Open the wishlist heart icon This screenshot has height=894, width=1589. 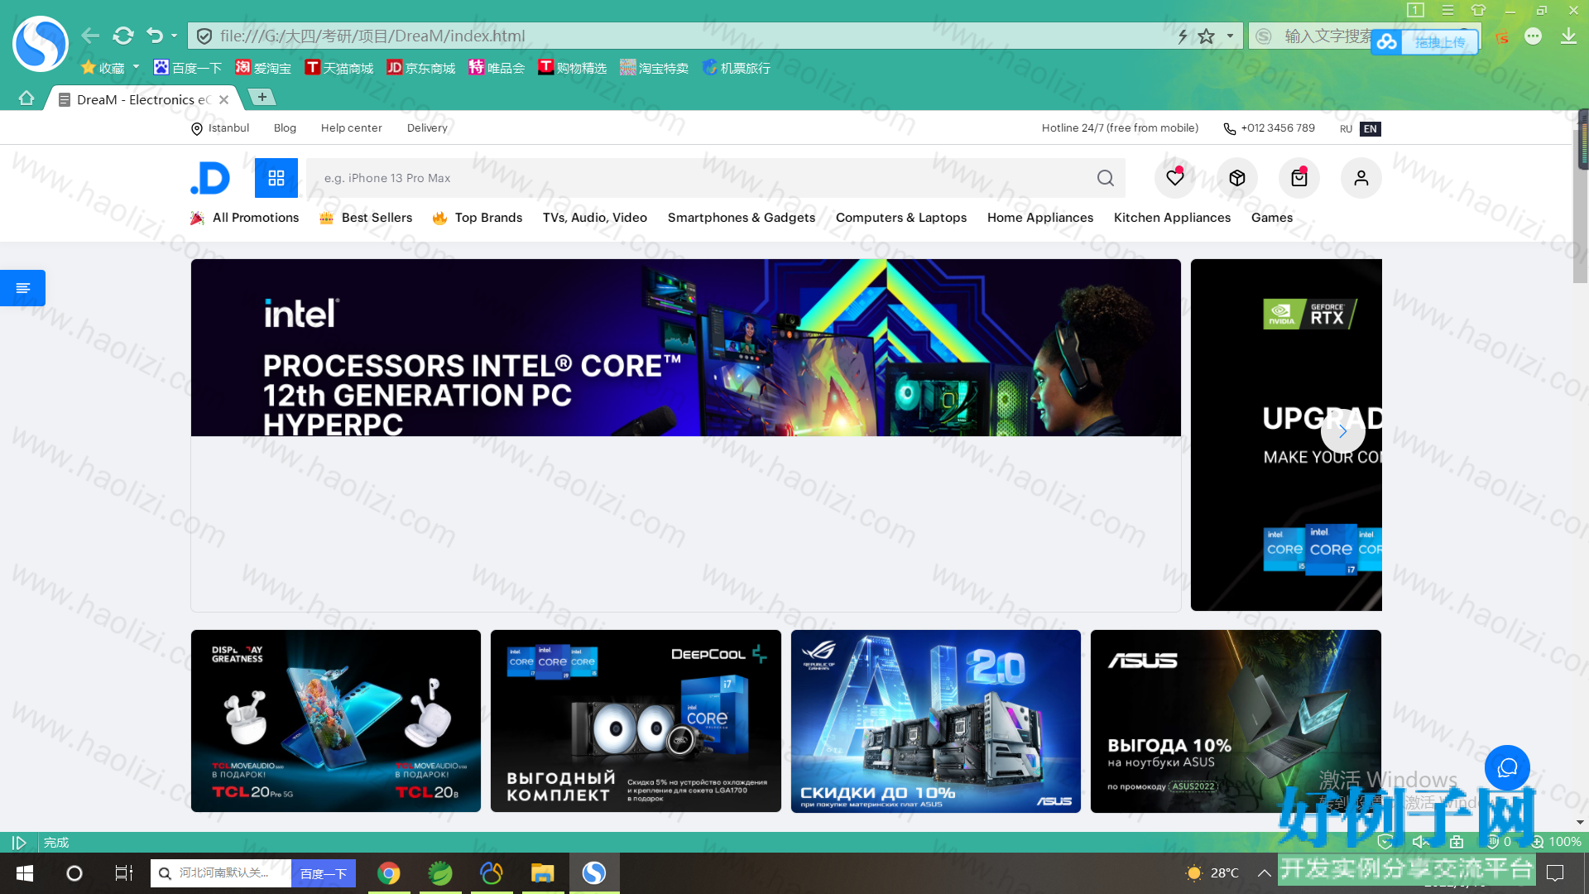[x=1175, y=178]
